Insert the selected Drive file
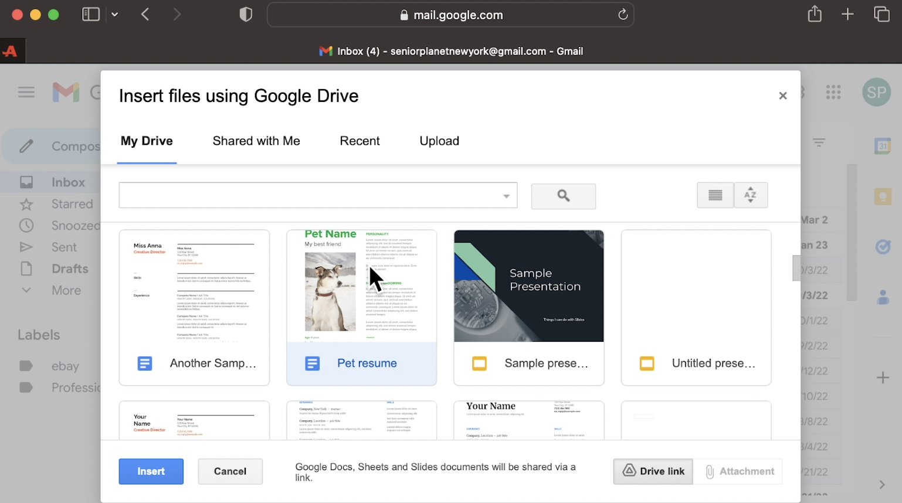 click(x=151, y=471)
